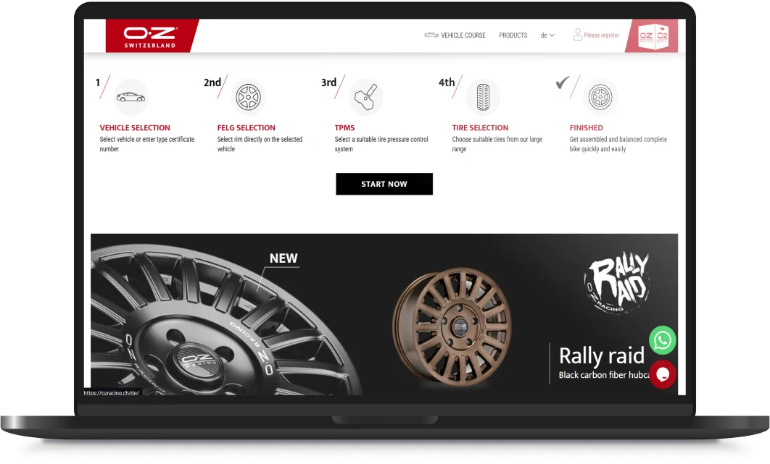Open the Products menu
The image size is (770, 464).
click(x=513, y=35)
